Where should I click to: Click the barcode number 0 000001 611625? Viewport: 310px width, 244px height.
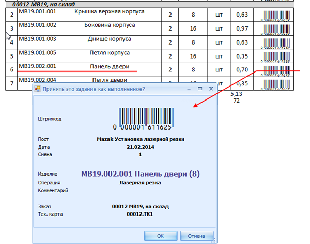(x=142, y=127)
